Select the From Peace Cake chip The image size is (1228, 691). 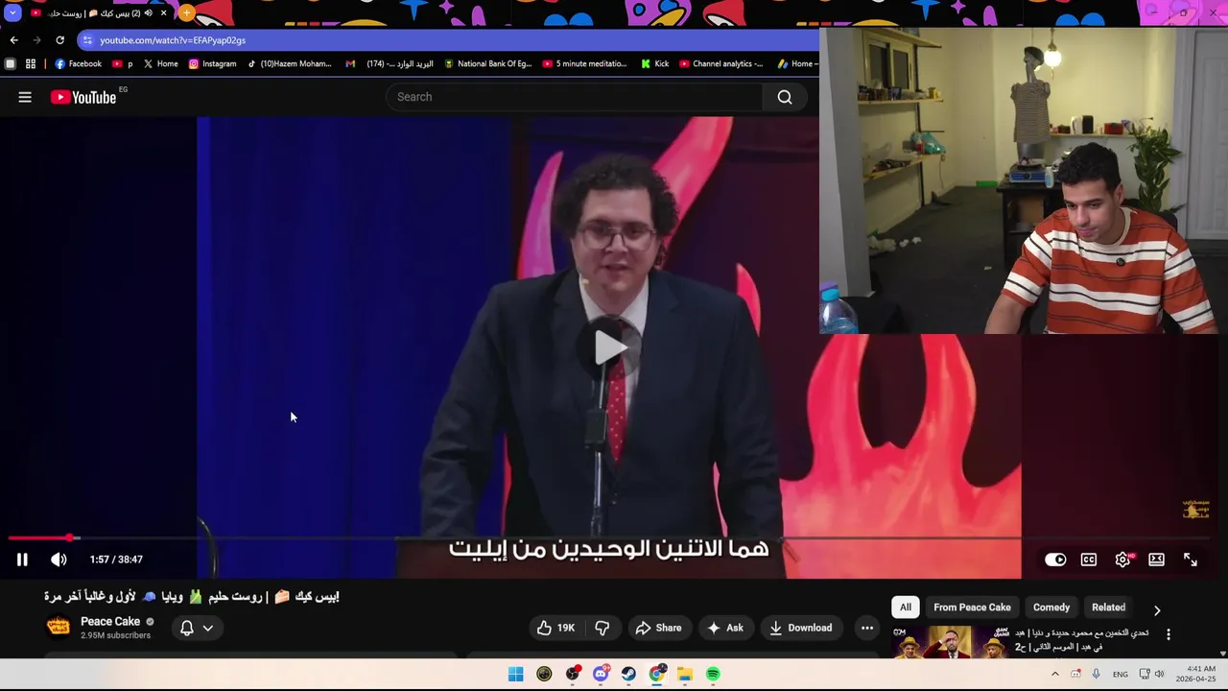(972, 608)
